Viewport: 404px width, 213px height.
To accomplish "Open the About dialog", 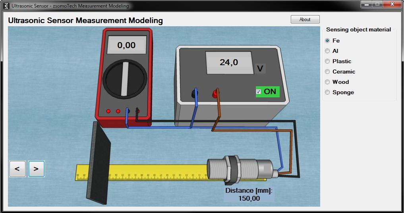I will pyautogui.click(x=305, y=19).
